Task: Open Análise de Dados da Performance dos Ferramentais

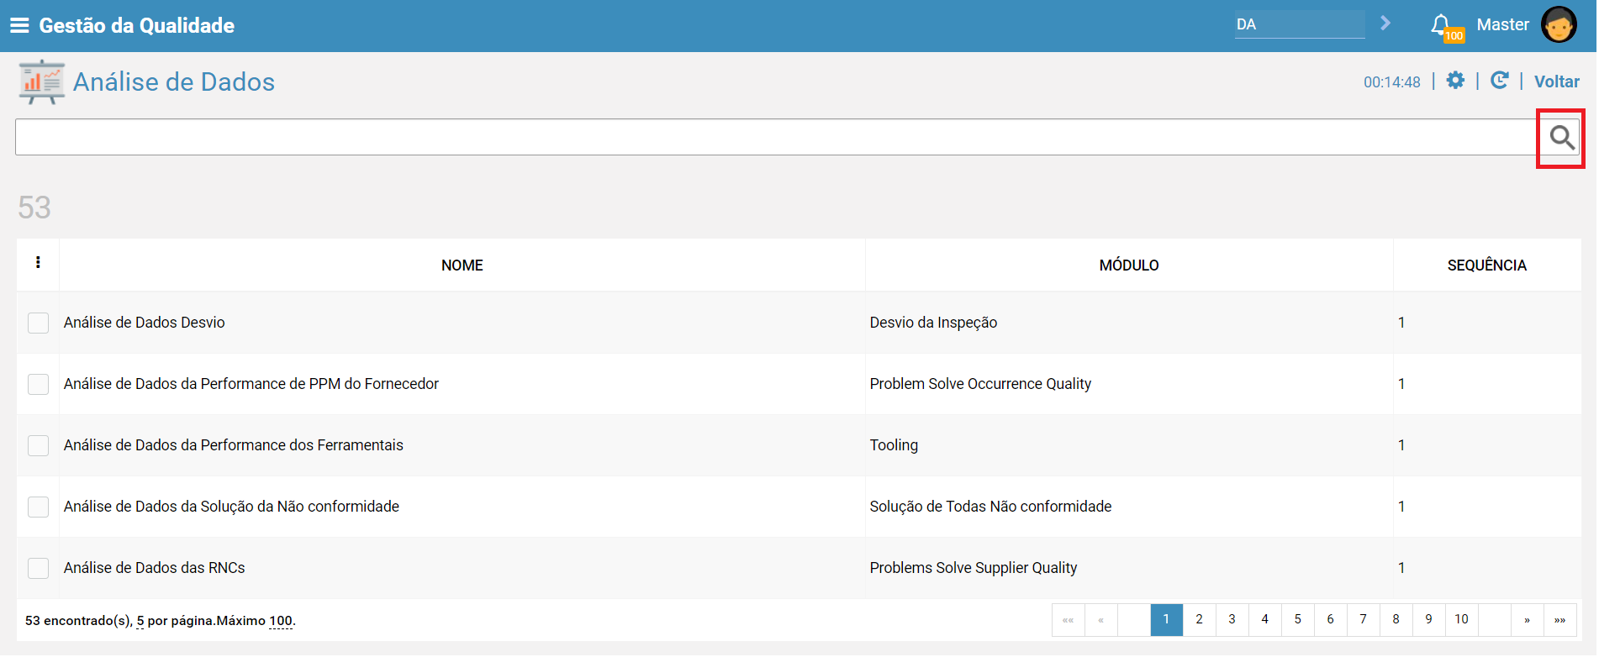Action: coord(234,445)
